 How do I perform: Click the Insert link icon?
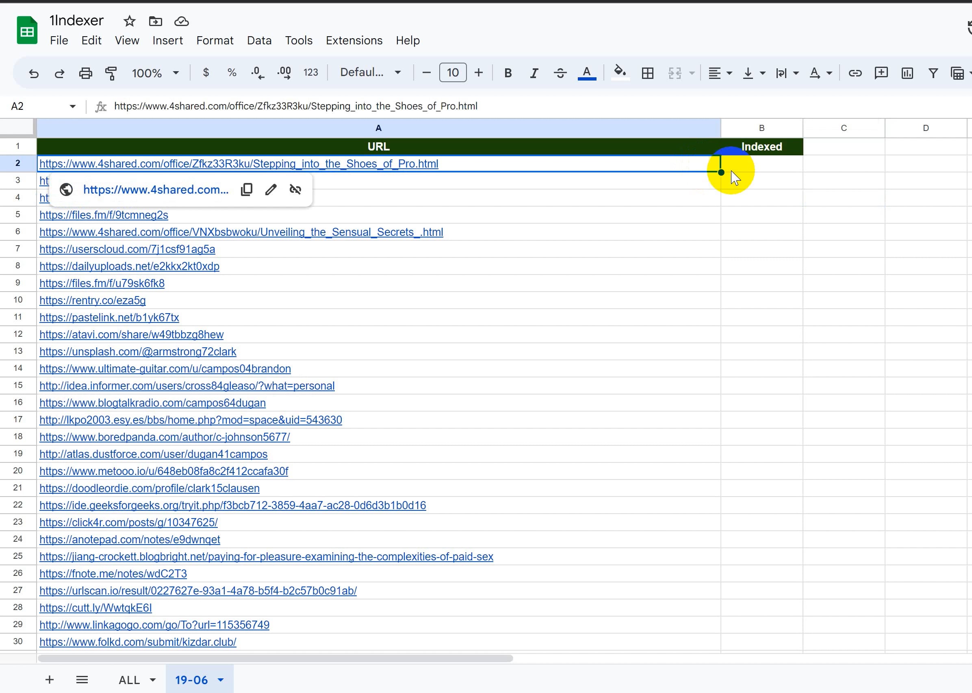coord(855,73)
